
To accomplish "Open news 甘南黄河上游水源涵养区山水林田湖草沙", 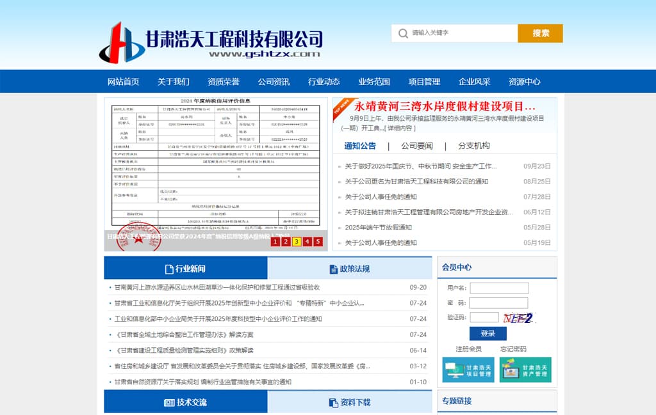I will click(x=217, y=287).
